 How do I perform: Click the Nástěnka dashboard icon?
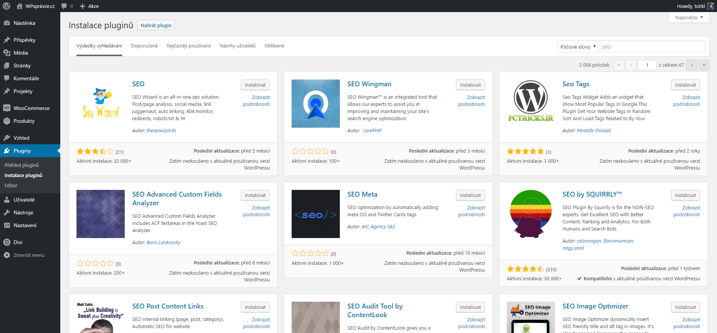point(7,23)
